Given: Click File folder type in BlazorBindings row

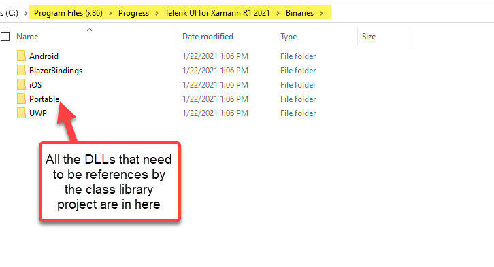Looking at the screenshot, I should click(x=298, y=71).
